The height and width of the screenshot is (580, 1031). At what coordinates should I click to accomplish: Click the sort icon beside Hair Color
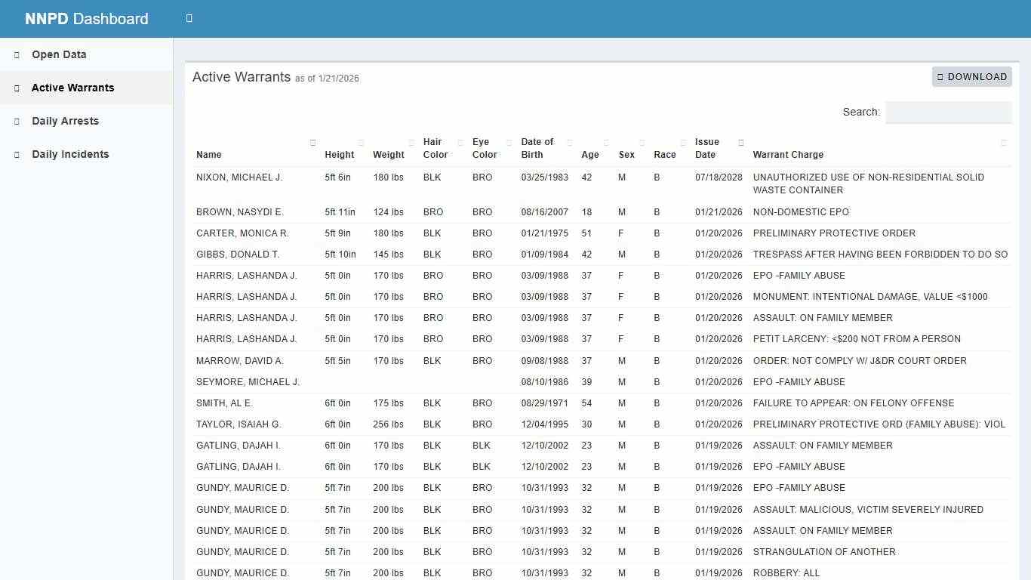click(460, 142)
